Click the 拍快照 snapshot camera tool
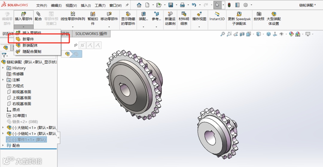323x167 pixels. [259, 16]
